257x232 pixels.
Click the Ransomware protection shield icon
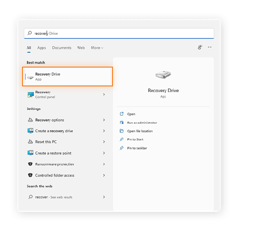pyautogui.click(x=30, y=164)
